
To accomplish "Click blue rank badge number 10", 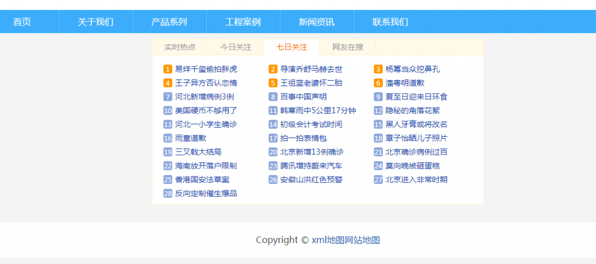I will click(168, 111).
